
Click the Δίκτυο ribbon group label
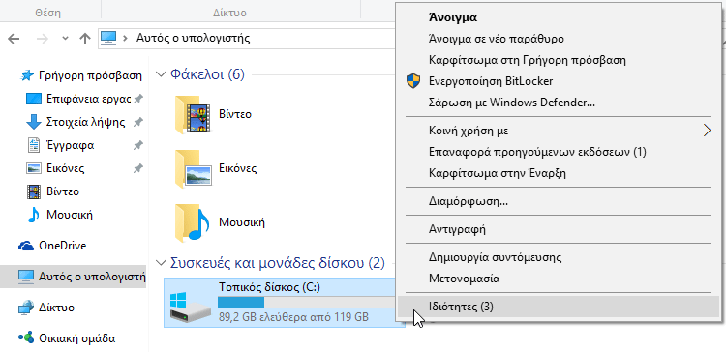point(229,13)
